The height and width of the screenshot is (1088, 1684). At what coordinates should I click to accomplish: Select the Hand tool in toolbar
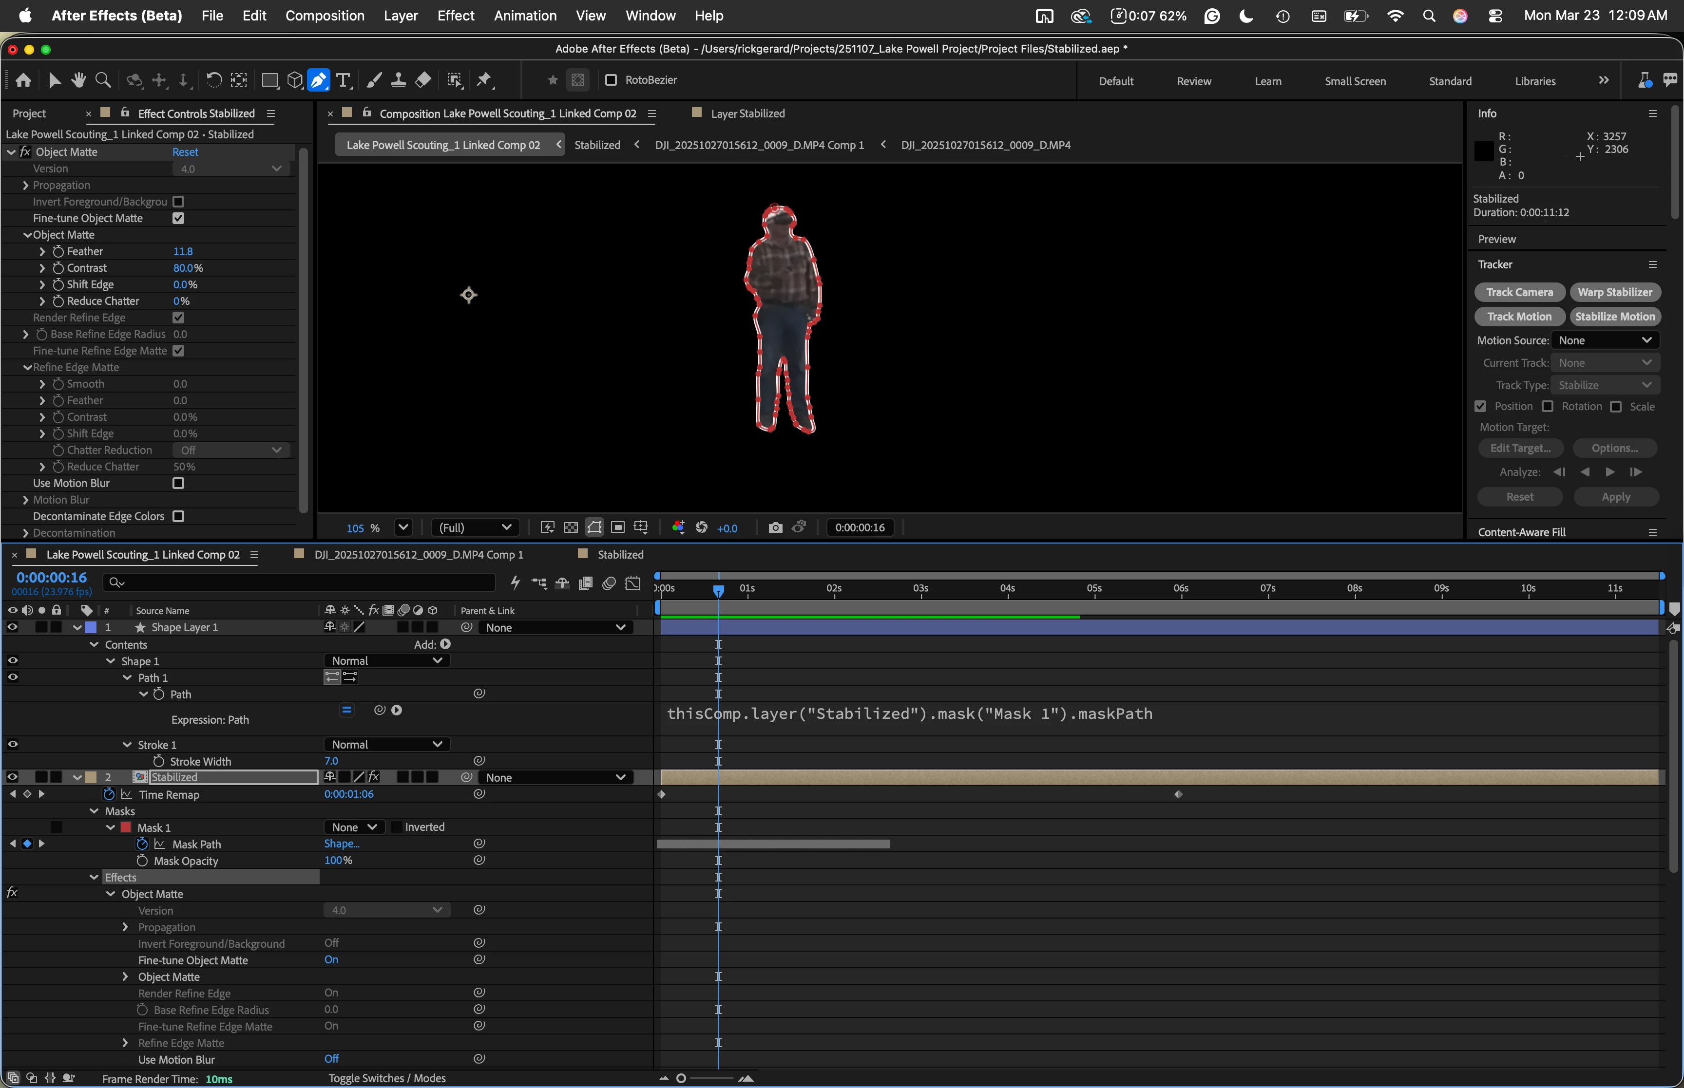coord(78,80)
